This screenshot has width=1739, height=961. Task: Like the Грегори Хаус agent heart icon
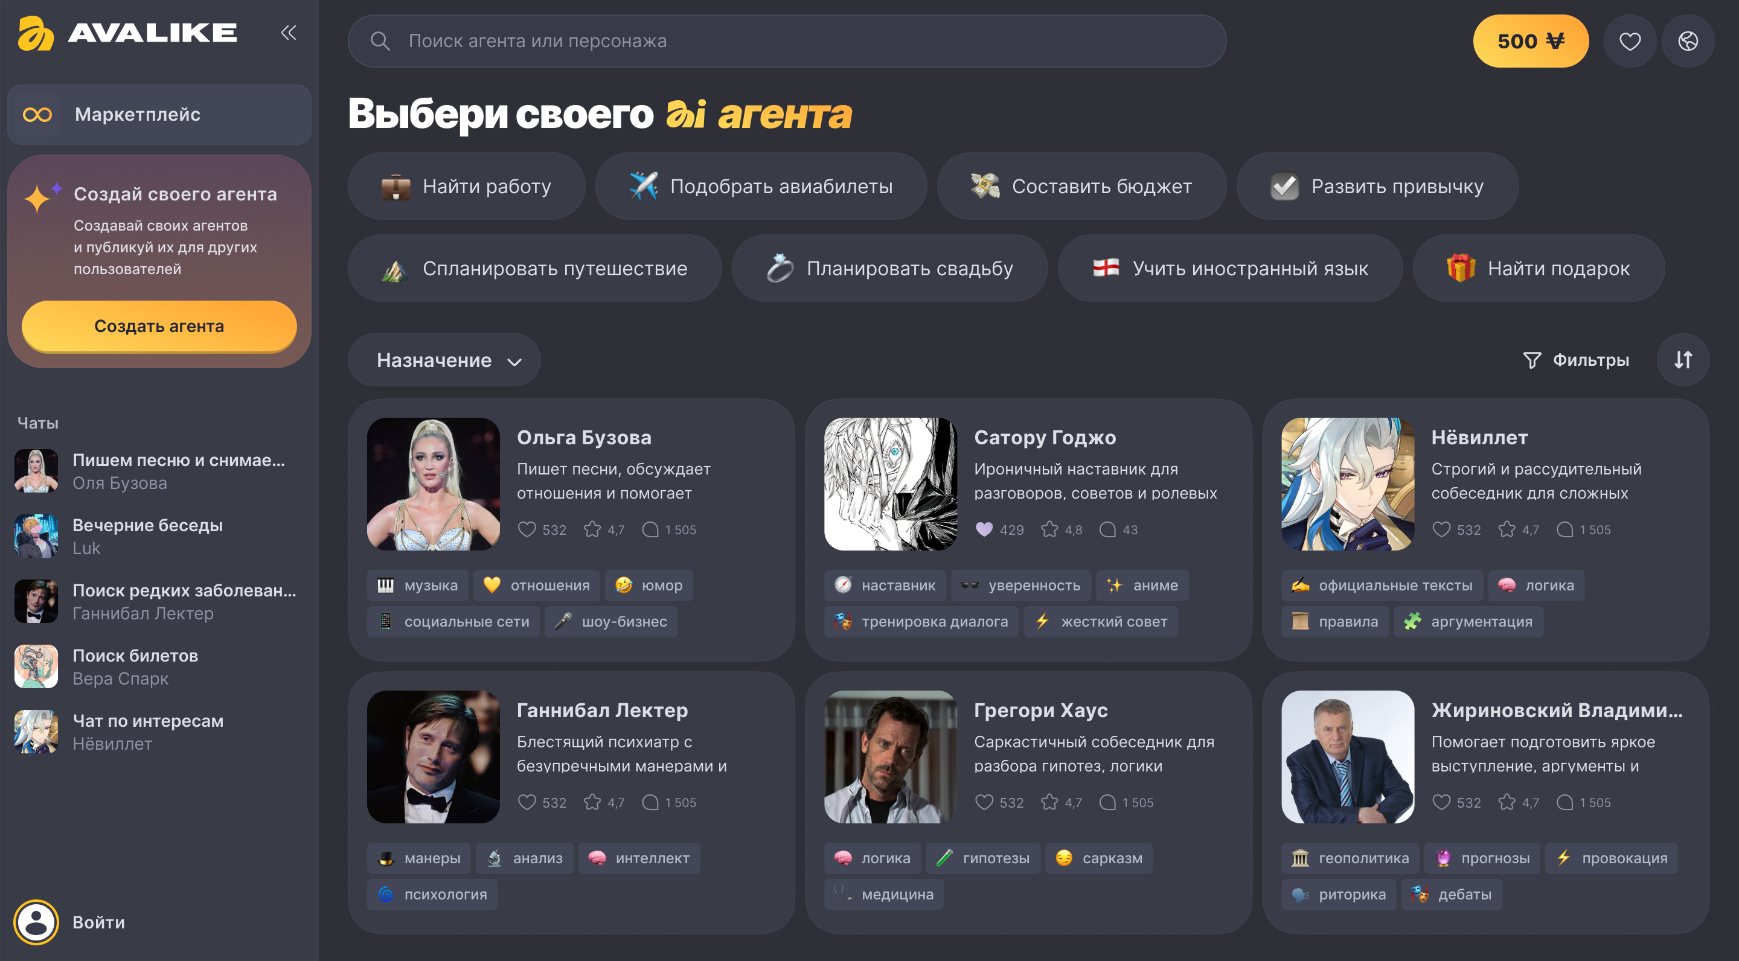pyautogui.click(x=984, y=802)
